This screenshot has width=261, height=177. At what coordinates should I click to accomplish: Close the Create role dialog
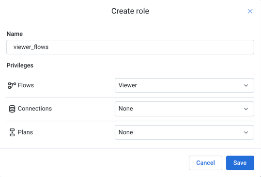coord(250,11)
